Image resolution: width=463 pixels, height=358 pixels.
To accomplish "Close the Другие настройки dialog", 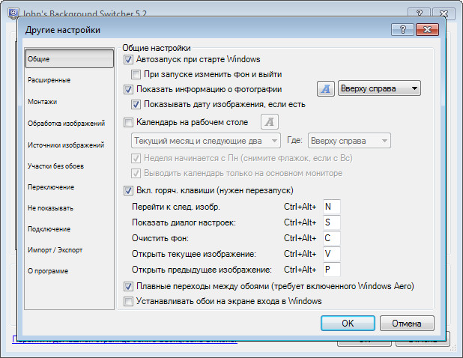I will (427, 29).
